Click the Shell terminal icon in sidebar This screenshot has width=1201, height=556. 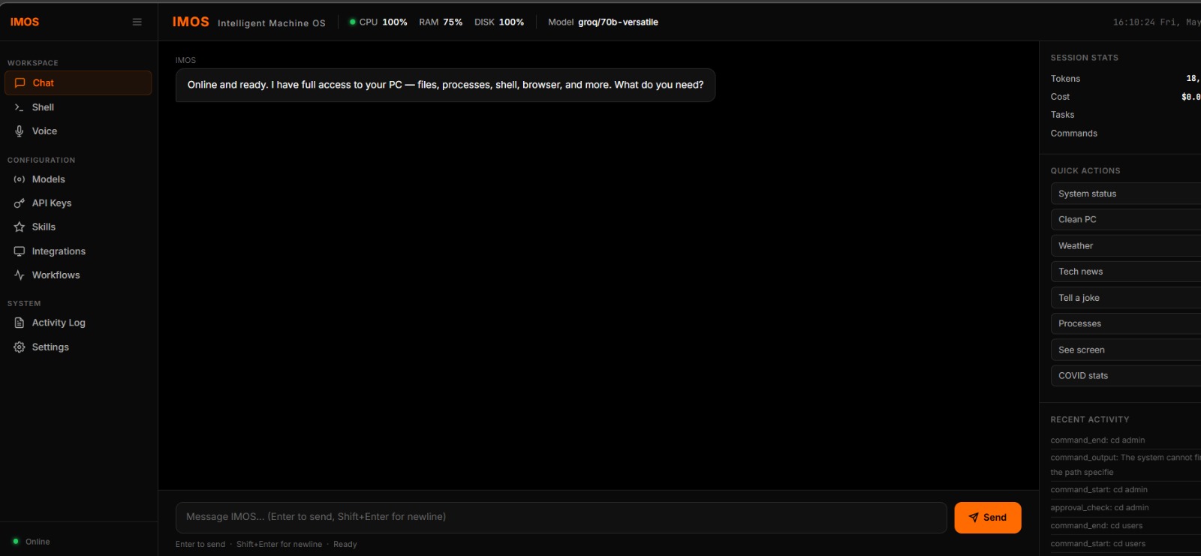click(x=20, y=107)
